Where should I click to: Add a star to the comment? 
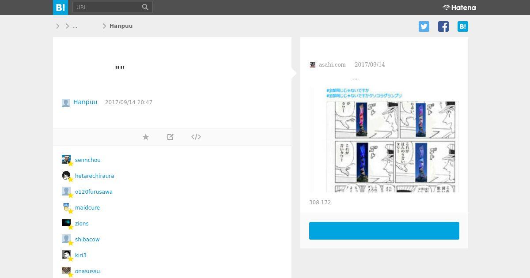[x=146, y=137]
